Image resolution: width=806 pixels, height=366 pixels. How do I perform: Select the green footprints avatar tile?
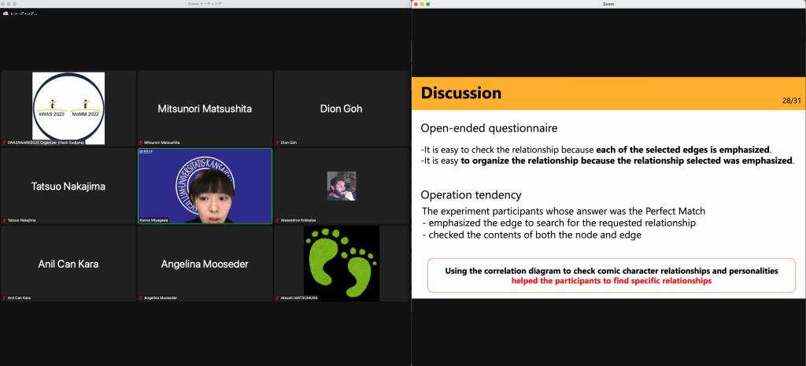(x=342, y=263)
